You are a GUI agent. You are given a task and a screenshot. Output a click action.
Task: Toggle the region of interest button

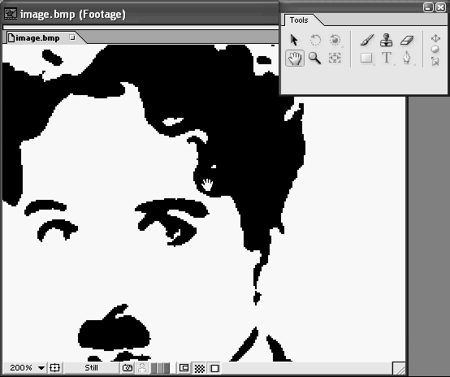coord(184,368)
